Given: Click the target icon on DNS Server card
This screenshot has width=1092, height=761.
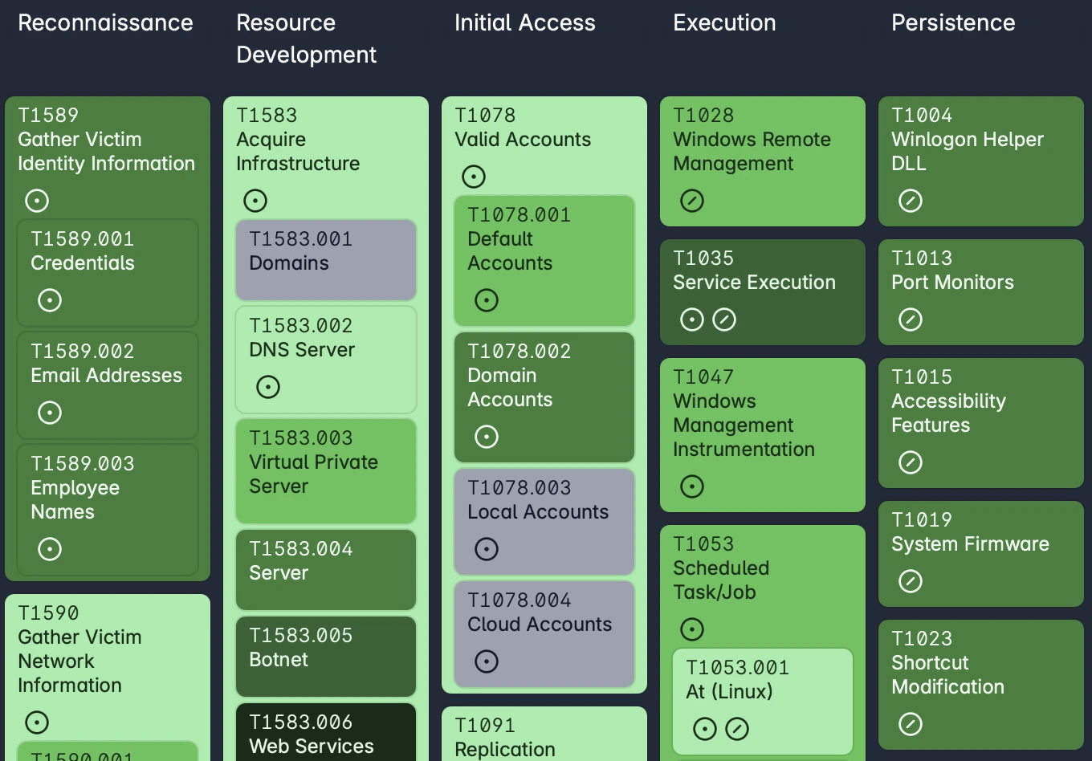Looking at the screenshot, I should pos(268,387).
